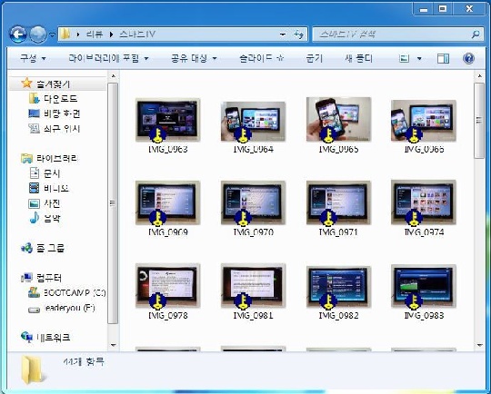This screenshot has width=491, height=394.
Task: Click the search magnifier icon
Action: (476, 34)
